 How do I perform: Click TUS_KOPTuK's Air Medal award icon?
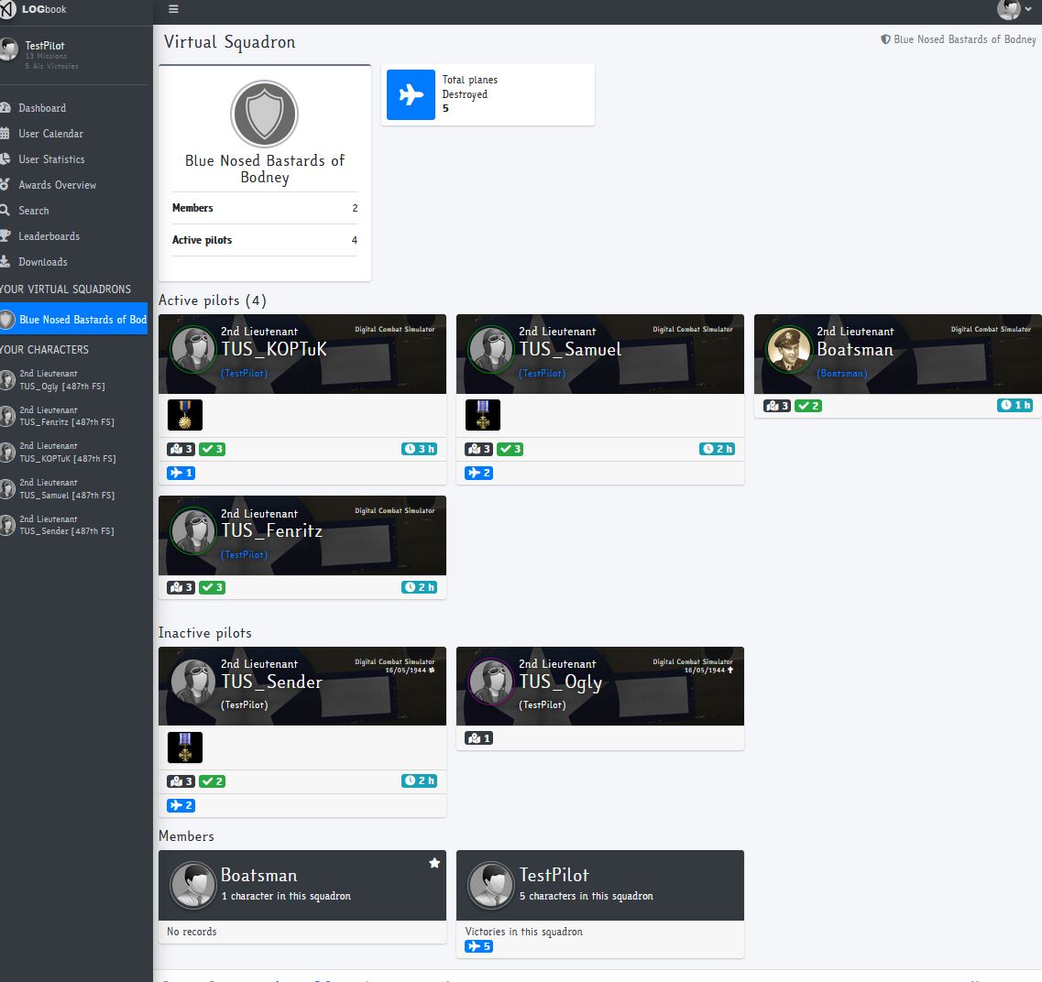click(x=185, y=415)
